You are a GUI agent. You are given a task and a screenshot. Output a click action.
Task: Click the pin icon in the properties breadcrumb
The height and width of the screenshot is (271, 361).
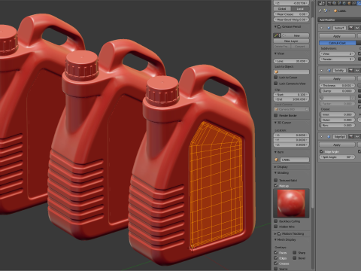pos(320,11)
